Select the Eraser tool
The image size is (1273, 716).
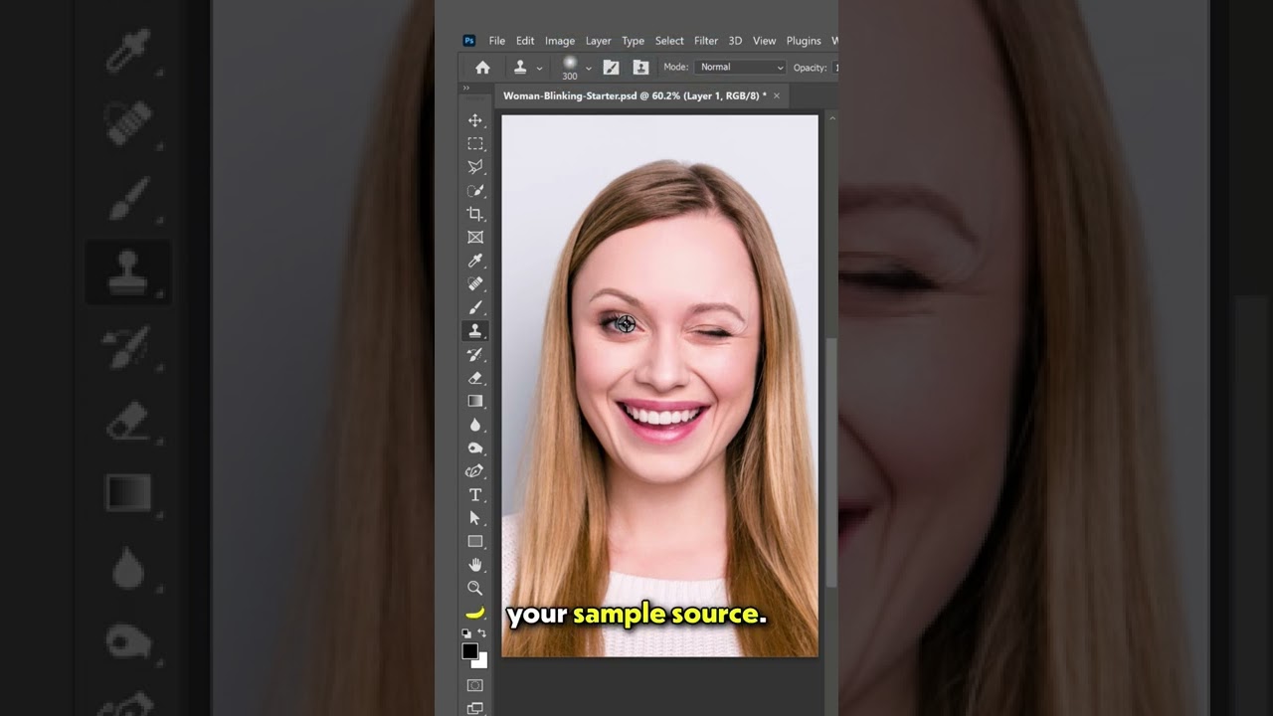pyautogui.click(x=475, y=378)
